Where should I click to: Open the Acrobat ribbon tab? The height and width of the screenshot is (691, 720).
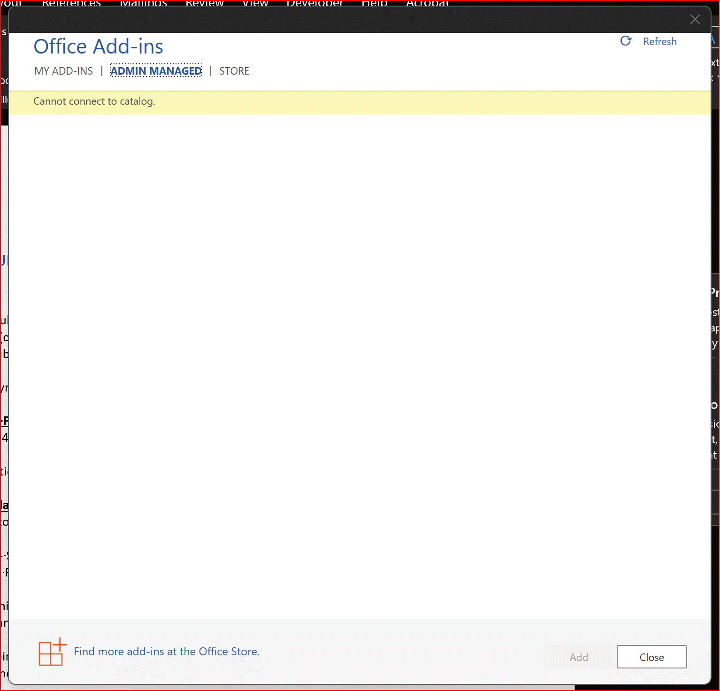click(x=427, y=4)
